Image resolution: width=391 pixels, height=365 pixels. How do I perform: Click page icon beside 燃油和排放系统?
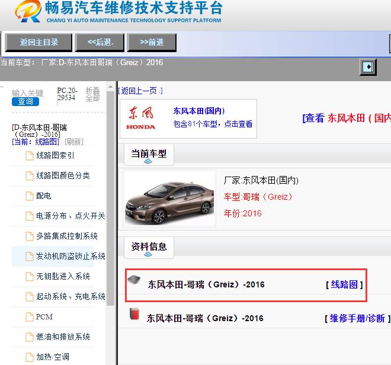[30, 337]
